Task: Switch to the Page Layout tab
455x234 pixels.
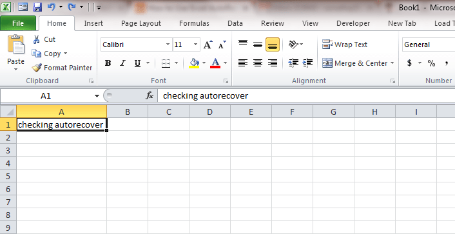Action: 141,23
